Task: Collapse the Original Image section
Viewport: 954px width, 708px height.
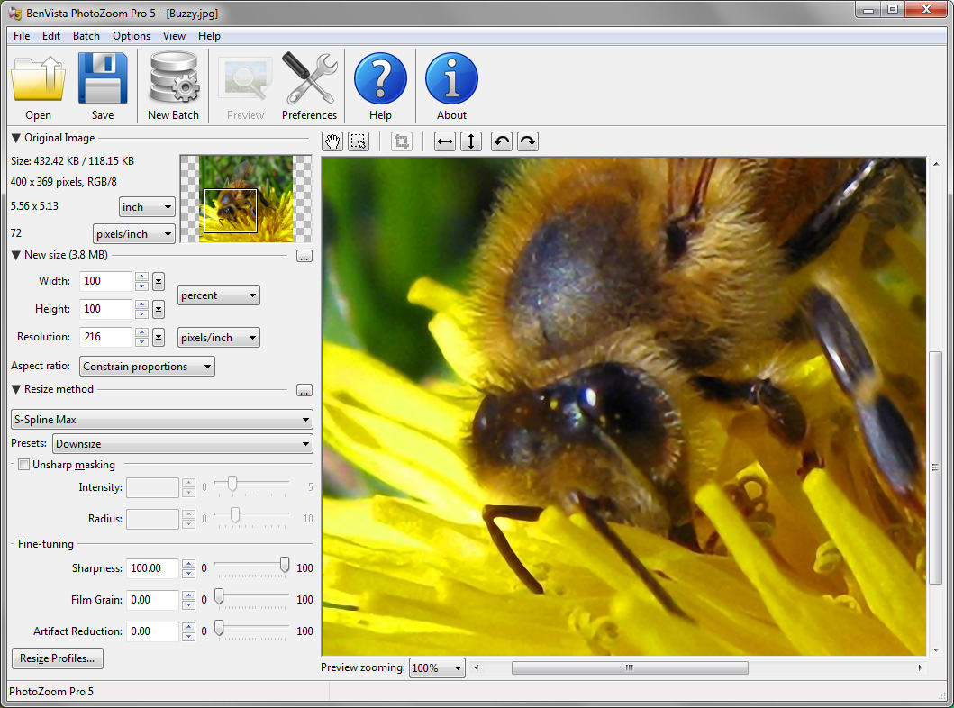Action: click(x=16, y=138)
